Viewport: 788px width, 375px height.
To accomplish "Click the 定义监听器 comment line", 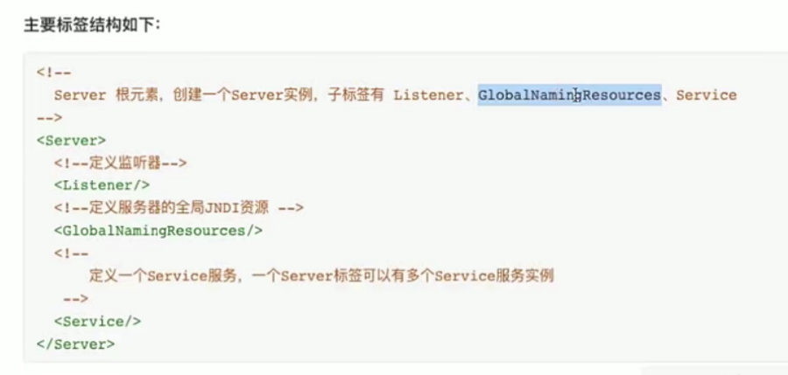I will [120, 163].
